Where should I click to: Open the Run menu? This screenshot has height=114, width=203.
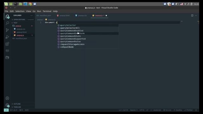click(39, 11)
